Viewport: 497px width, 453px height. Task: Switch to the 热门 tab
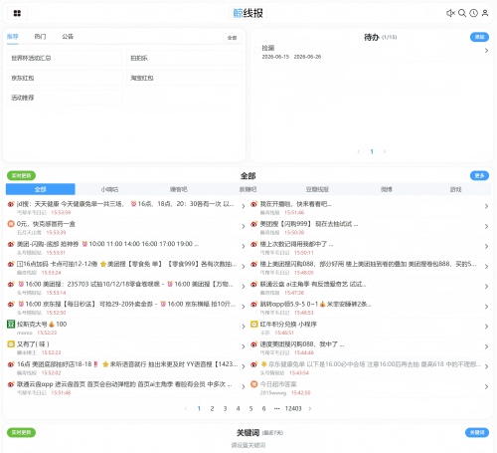pyautogui.click(x=40, y=37)
